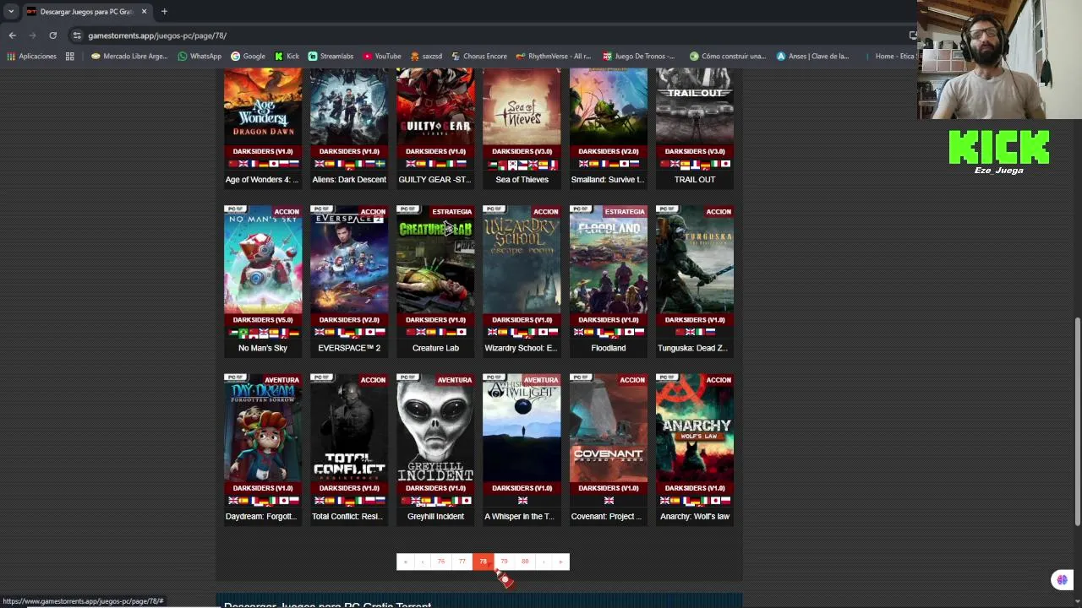This screenshot has height=608, width=1082.
Task: Open the Cómo construir una bookmark
Action: click(728, 57)
